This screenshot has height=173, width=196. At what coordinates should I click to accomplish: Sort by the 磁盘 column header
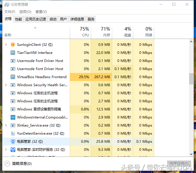122,32
